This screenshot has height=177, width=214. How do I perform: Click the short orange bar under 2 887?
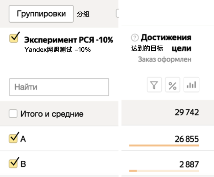pyautogui.click(x=133, y=171)
